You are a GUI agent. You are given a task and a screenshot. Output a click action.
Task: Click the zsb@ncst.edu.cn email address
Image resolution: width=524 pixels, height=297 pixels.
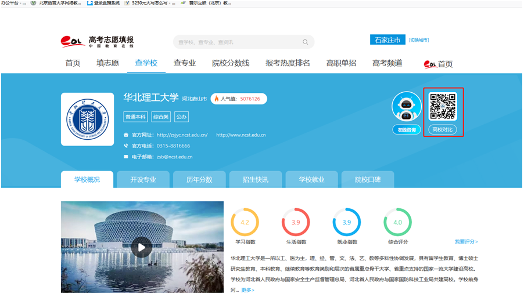[x=174, y=157]
